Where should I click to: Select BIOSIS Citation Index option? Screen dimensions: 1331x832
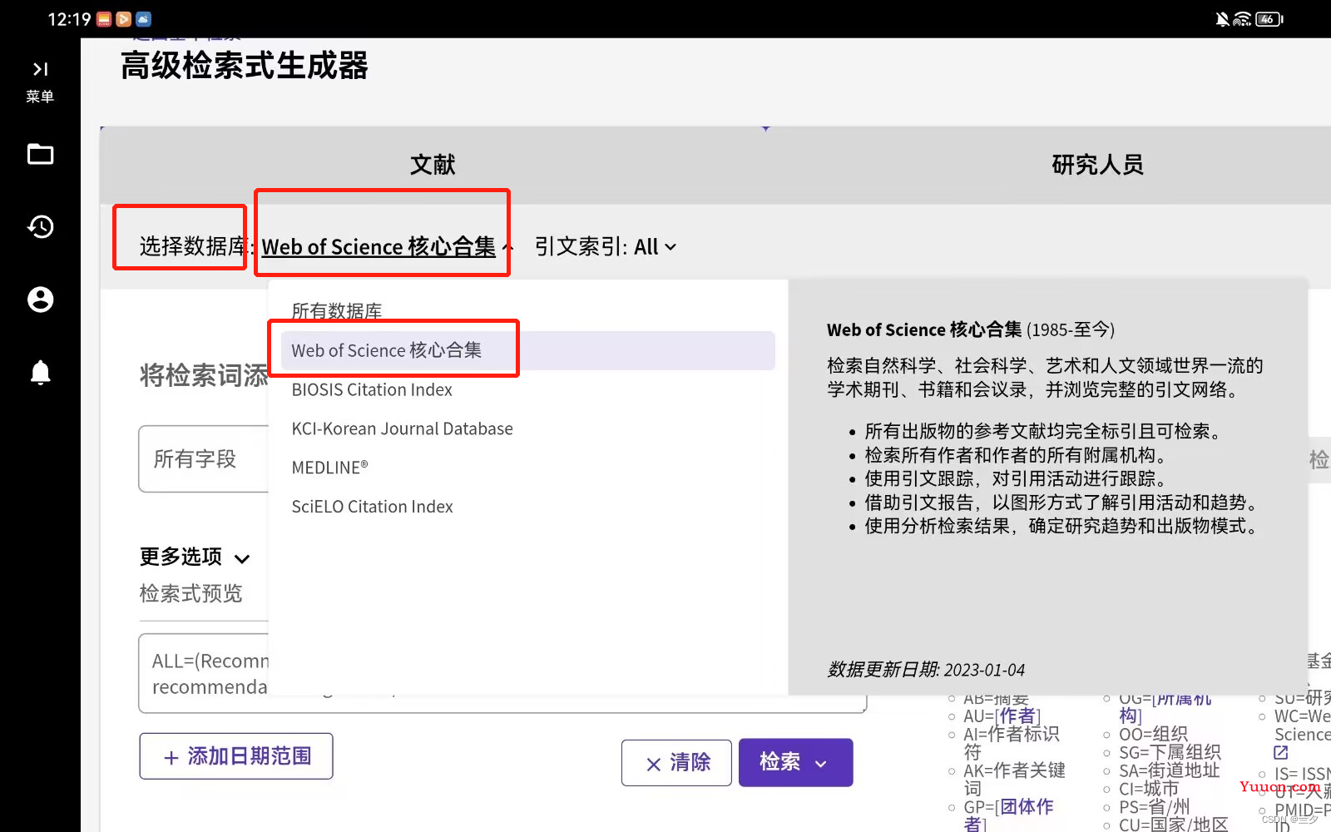coord(372,389)
